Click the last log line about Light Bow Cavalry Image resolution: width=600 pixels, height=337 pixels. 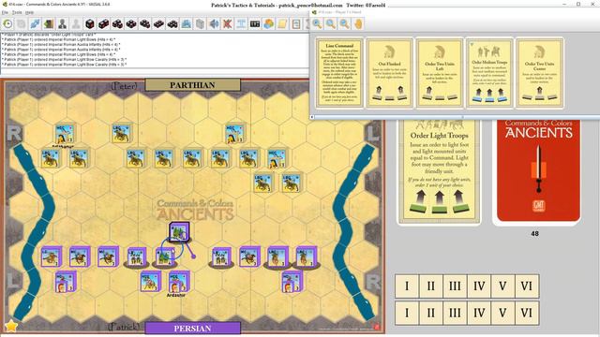tap(64, 65)
